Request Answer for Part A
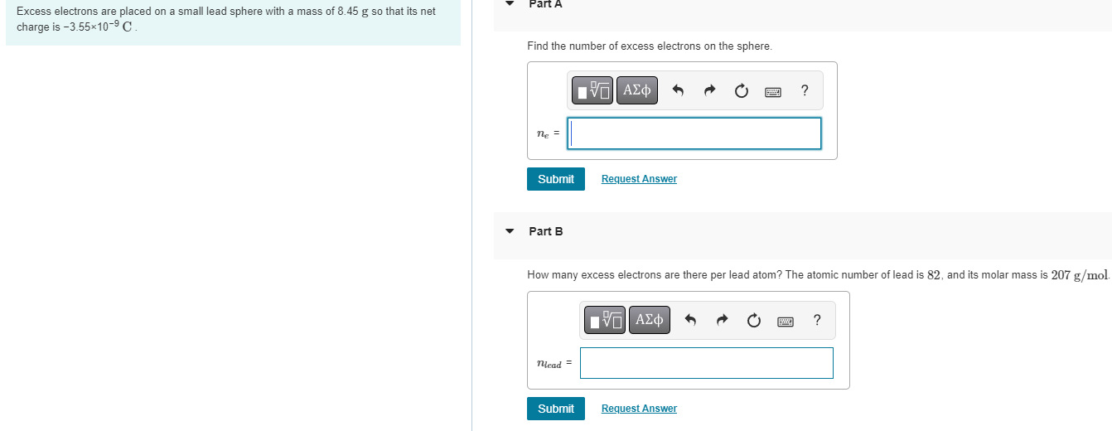1112x431 pixels. tap(639, 179)
